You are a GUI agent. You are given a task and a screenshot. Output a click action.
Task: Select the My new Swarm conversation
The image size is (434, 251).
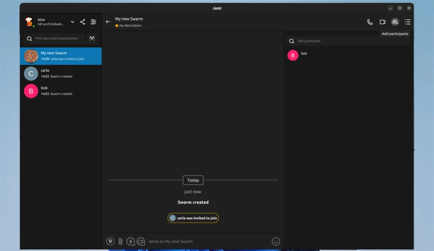click(61, 56)
